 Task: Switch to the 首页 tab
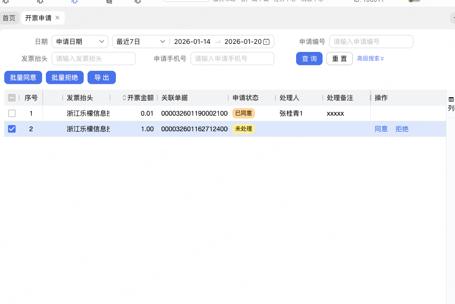click(x=9, y=18)
